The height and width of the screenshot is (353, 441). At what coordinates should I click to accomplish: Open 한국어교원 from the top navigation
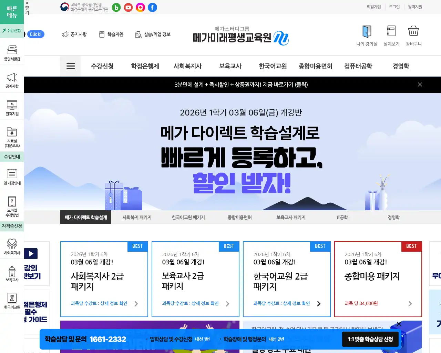pos(272,66)
